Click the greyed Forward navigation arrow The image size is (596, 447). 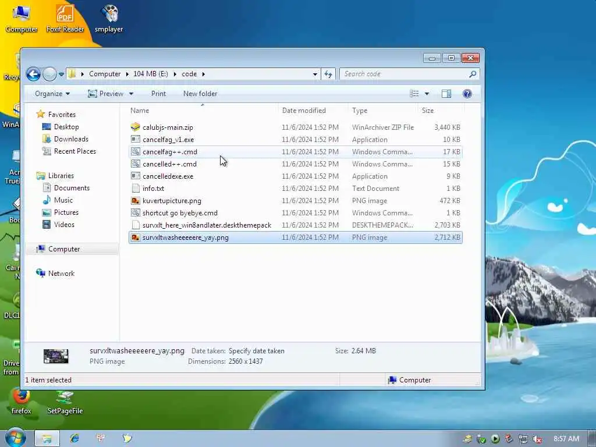coord(49,74)
